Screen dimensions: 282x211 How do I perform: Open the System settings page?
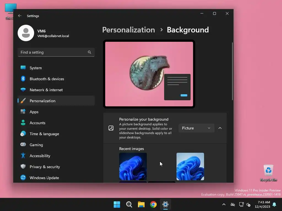point(56,68)
